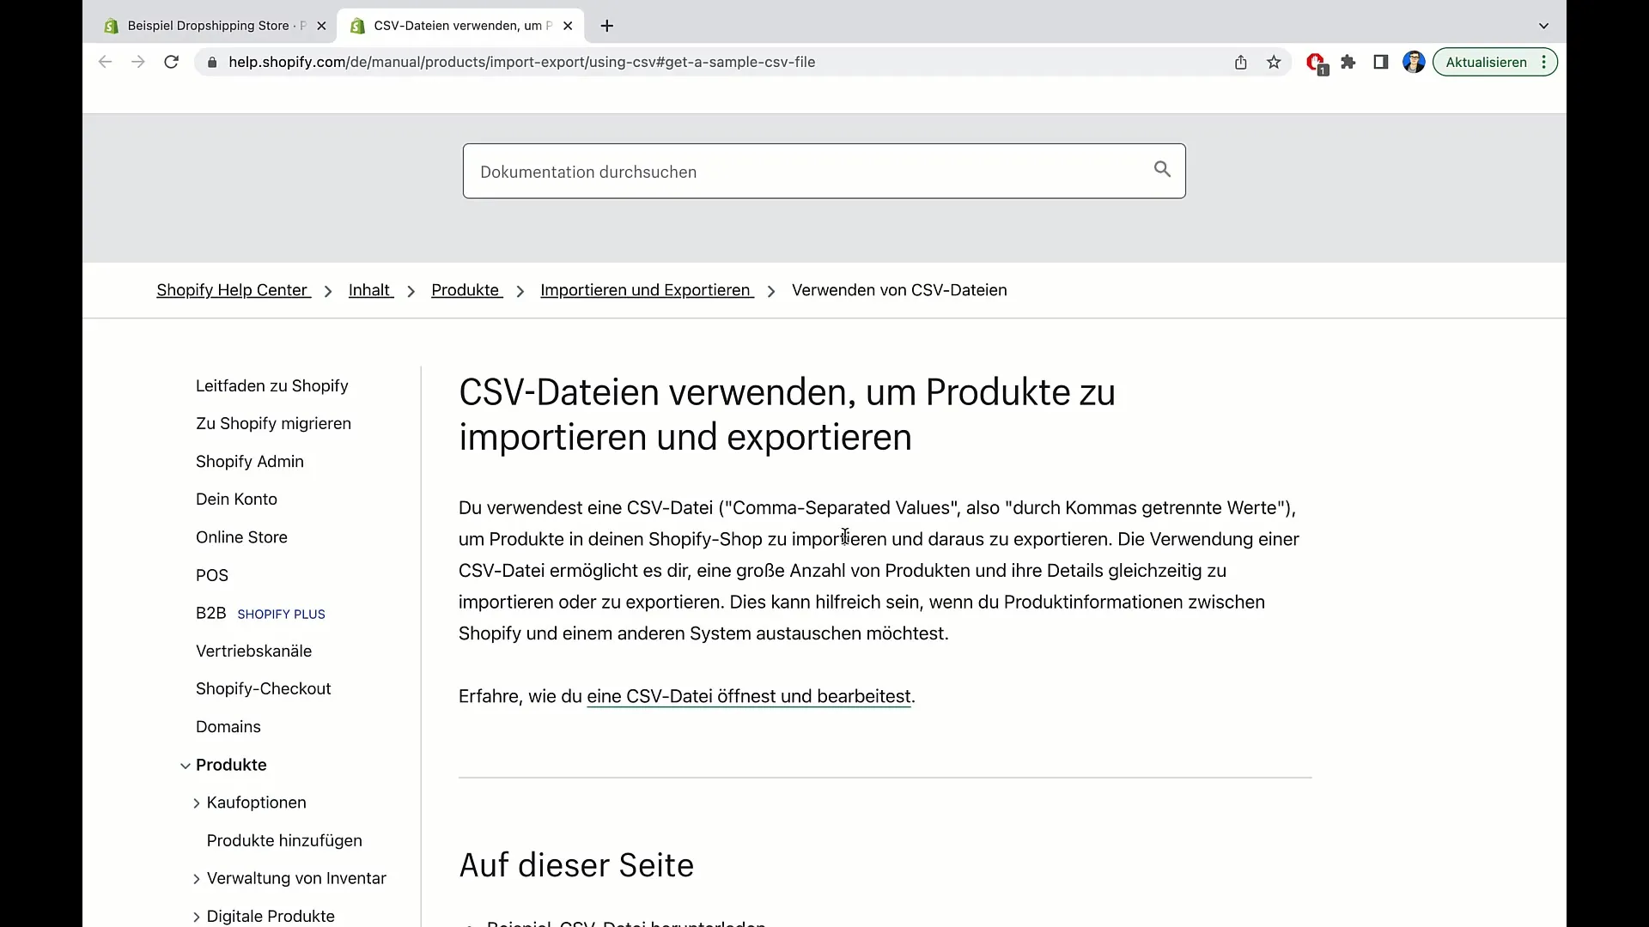Open link eine CSV-Datei öffnest und bearbeitest
Screen dimensions: 1649x927
[x=749, y=696]
